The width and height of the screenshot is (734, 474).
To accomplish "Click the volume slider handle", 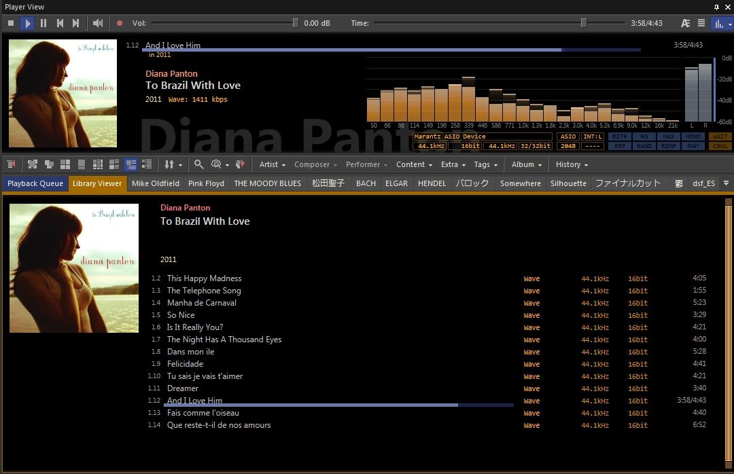I will [296, 23].
